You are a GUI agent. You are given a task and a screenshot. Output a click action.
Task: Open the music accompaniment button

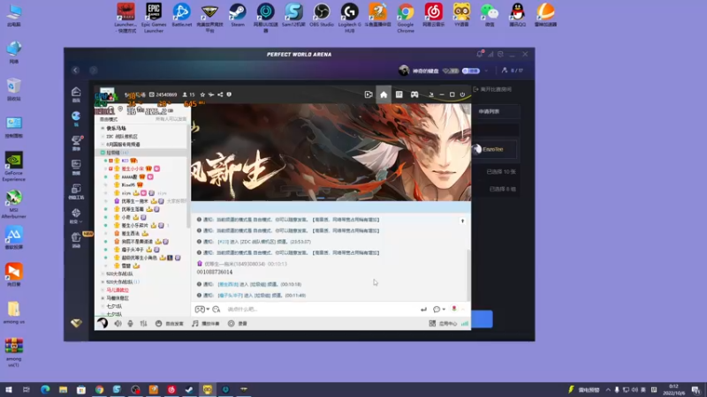pyautogui.click(x=206, y=323)
